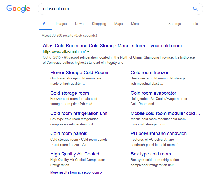The height and width of the screenshot is (179, 216).
Task: Click the Oct 6, 2015 snippet description
Action: coord(119,60)
